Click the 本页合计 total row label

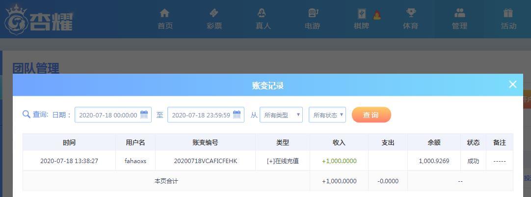[166, 181]
